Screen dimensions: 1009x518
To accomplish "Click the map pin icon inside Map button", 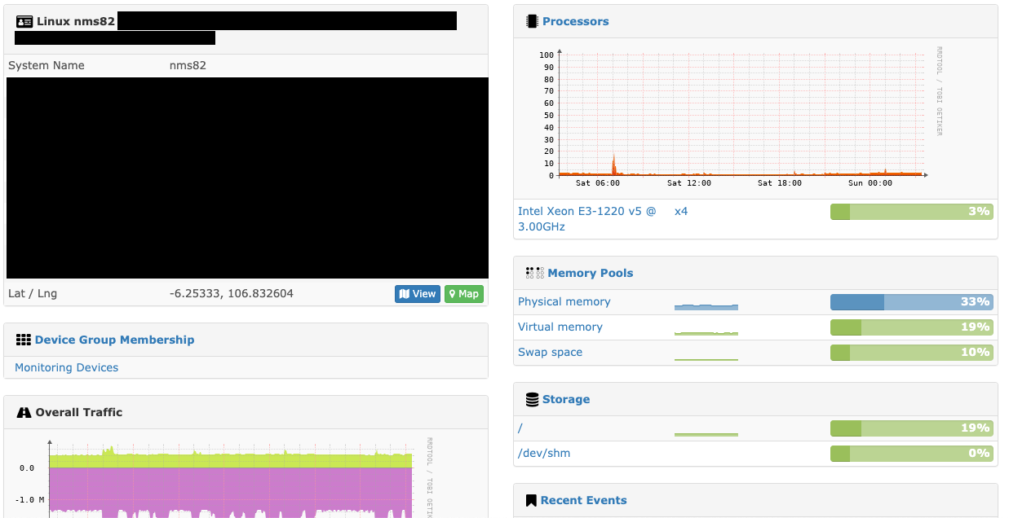I will tap(454, 293).
